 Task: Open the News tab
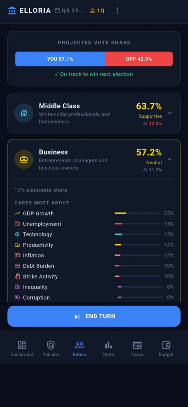pos(137,349)
